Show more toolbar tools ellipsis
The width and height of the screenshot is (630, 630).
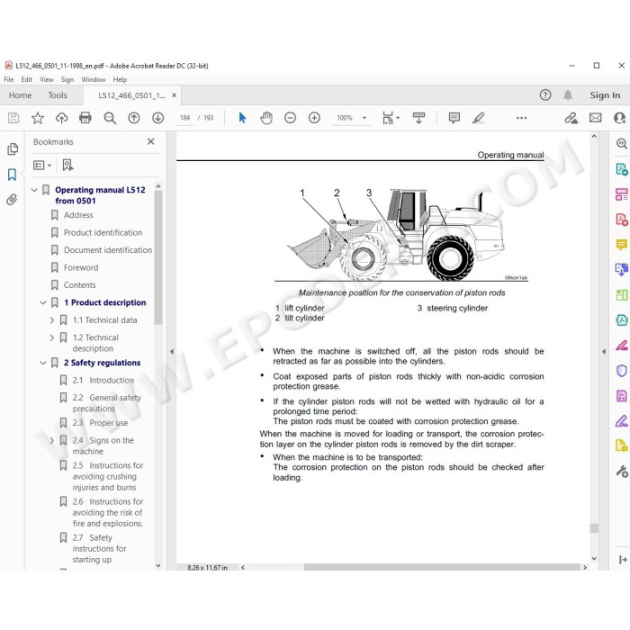pyautogui.click(x=521, y=118)
